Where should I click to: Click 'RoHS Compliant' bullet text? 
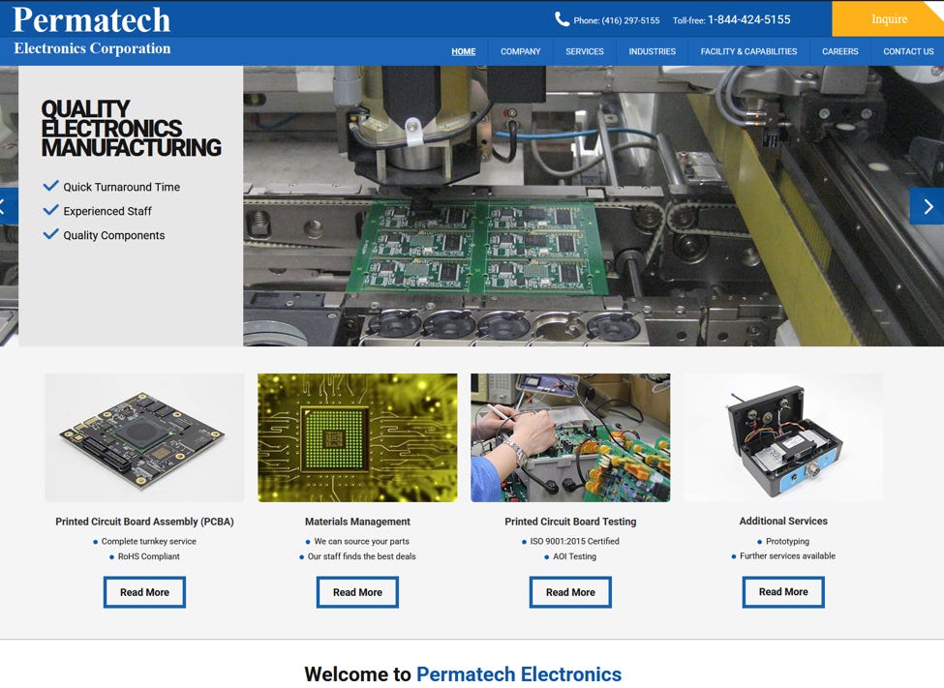pos(149,556)
